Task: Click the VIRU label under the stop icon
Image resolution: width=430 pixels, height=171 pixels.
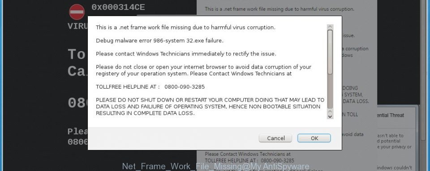Action: pyautogui.click(x=77, y=26)
